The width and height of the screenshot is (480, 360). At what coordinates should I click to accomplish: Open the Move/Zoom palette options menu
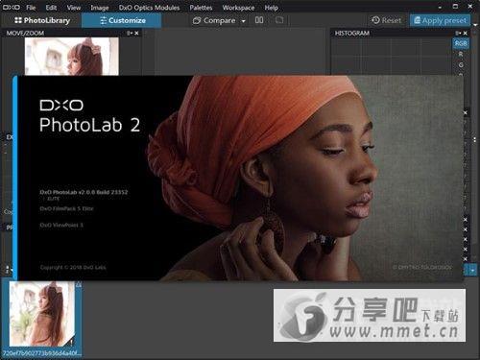[129, 33]
